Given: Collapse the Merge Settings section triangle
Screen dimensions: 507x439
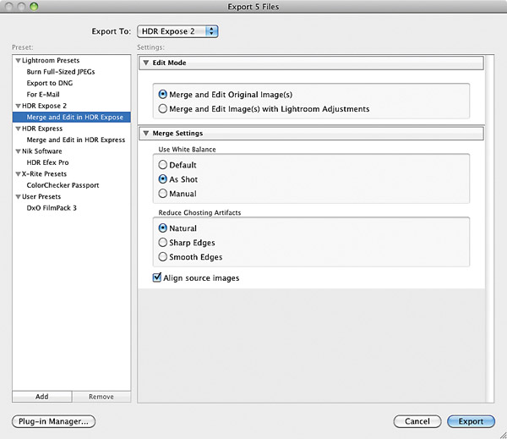Looking at the screenshot, I should (146, 134).
